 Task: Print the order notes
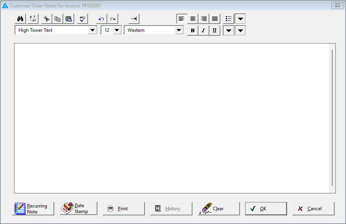(124, 209)
